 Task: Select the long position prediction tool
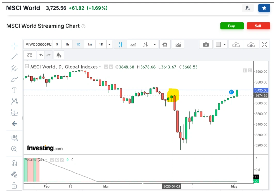[14, 112]
